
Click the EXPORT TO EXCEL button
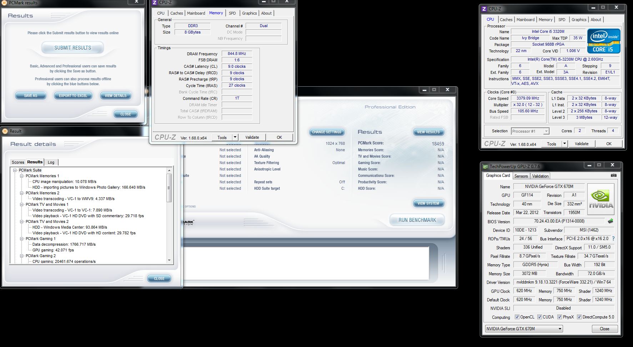73,96
